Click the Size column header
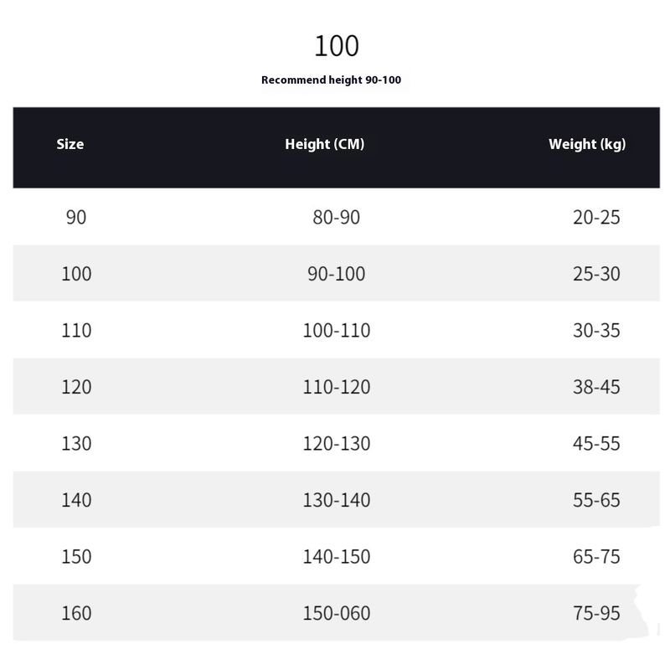The height and width of the screenshot is (670, 670). (x=70, y=144)
